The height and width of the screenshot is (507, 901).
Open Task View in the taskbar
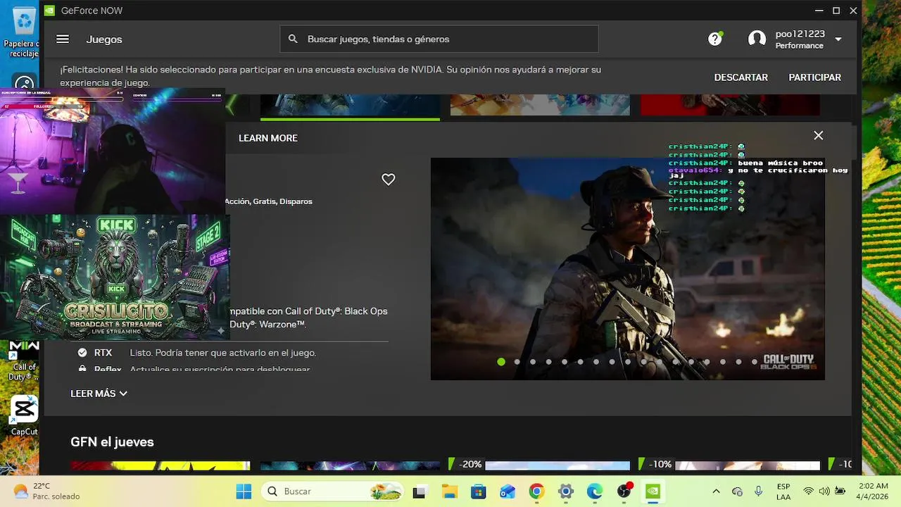tap(420, 492)
